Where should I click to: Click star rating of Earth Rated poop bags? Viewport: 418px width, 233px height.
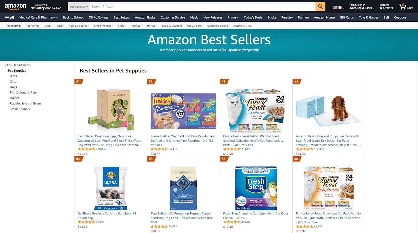point(86,149)
